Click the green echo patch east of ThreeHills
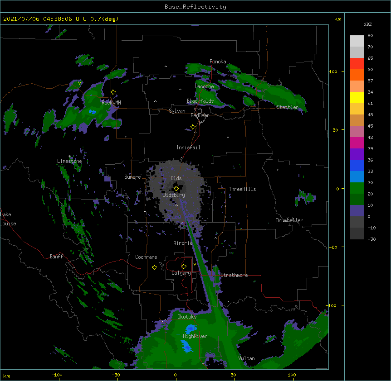Viewport: 391px width, 381px height. pos(305,197)
